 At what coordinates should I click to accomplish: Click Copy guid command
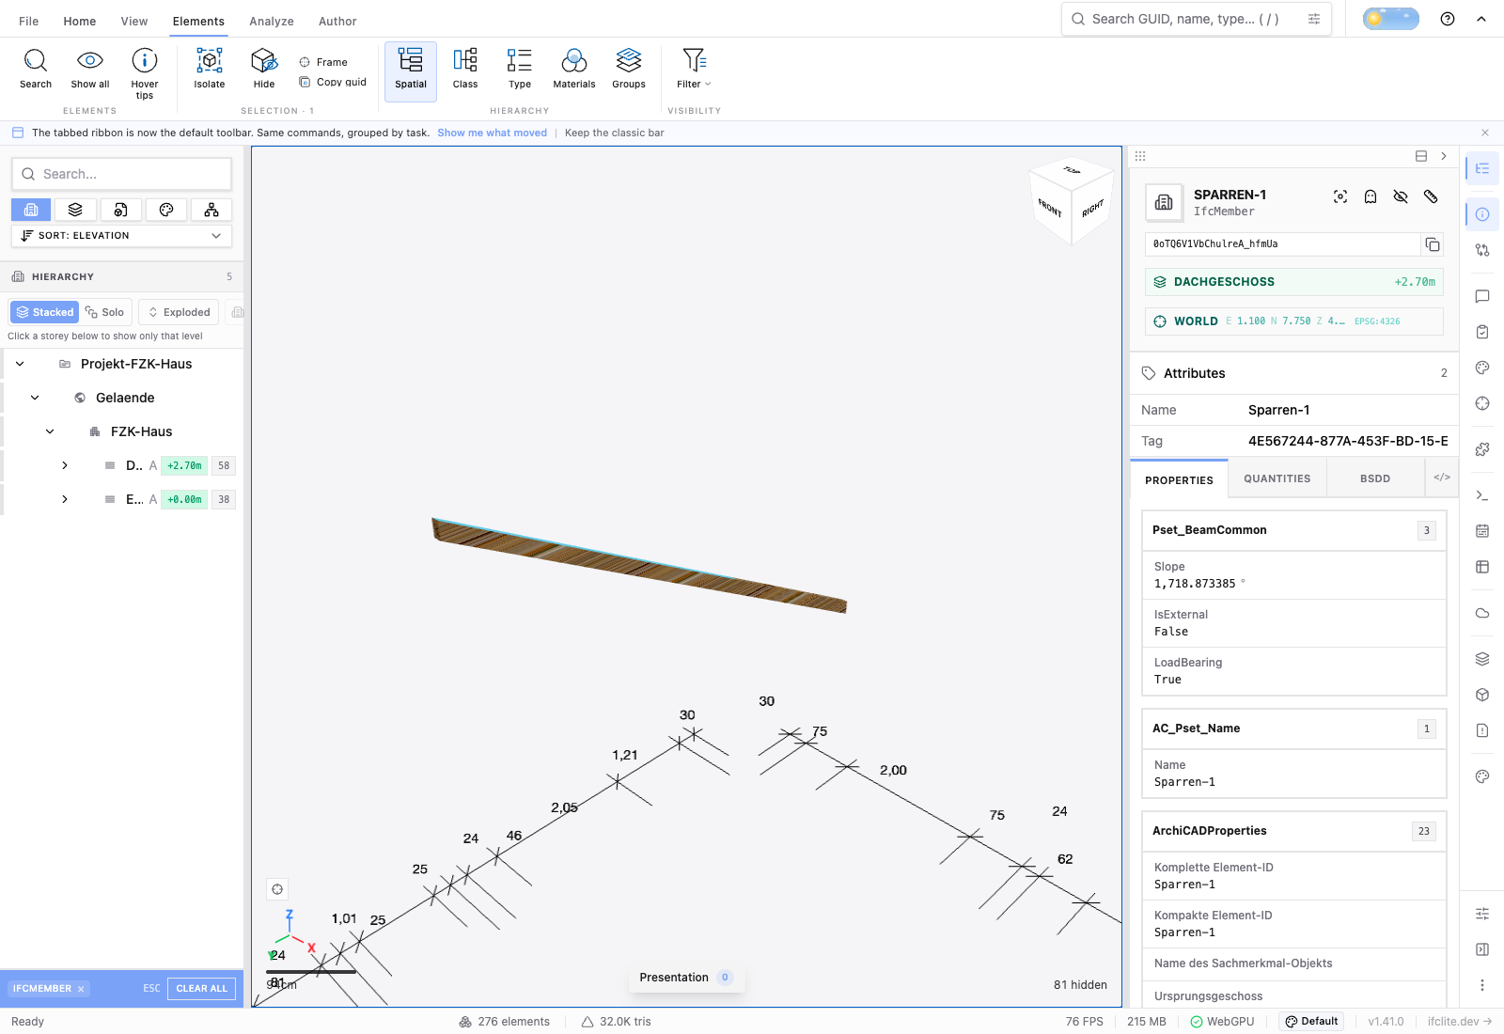pyautogui.click(x=333, y=82)
